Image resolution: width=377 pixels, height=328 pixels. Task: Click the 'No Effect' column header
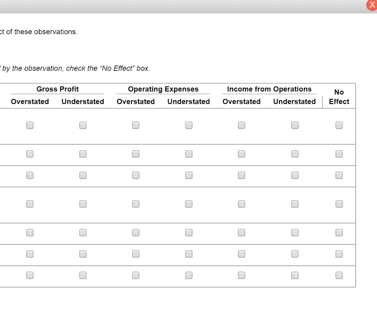point(339,97)
